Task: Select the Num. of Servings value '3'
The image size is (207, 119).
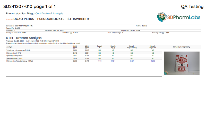Action: click(123, 33)
